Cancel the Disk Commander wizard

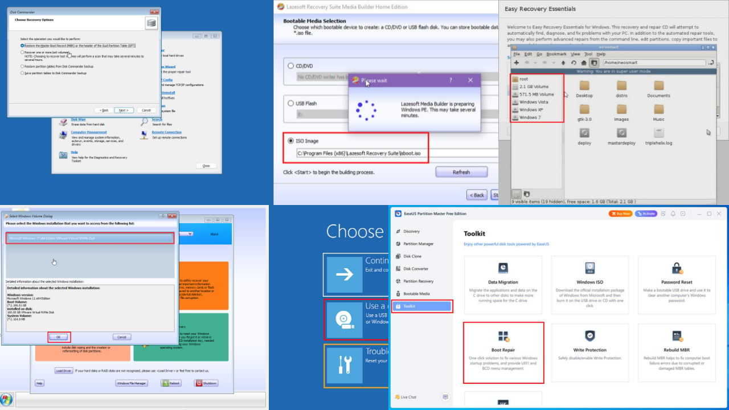coord(146,110)
